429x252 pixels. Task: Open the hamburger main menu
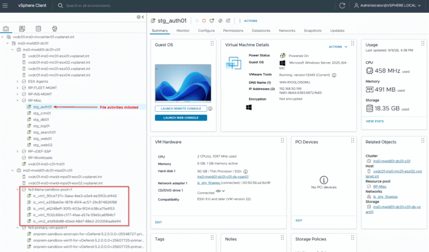(5, 6)
